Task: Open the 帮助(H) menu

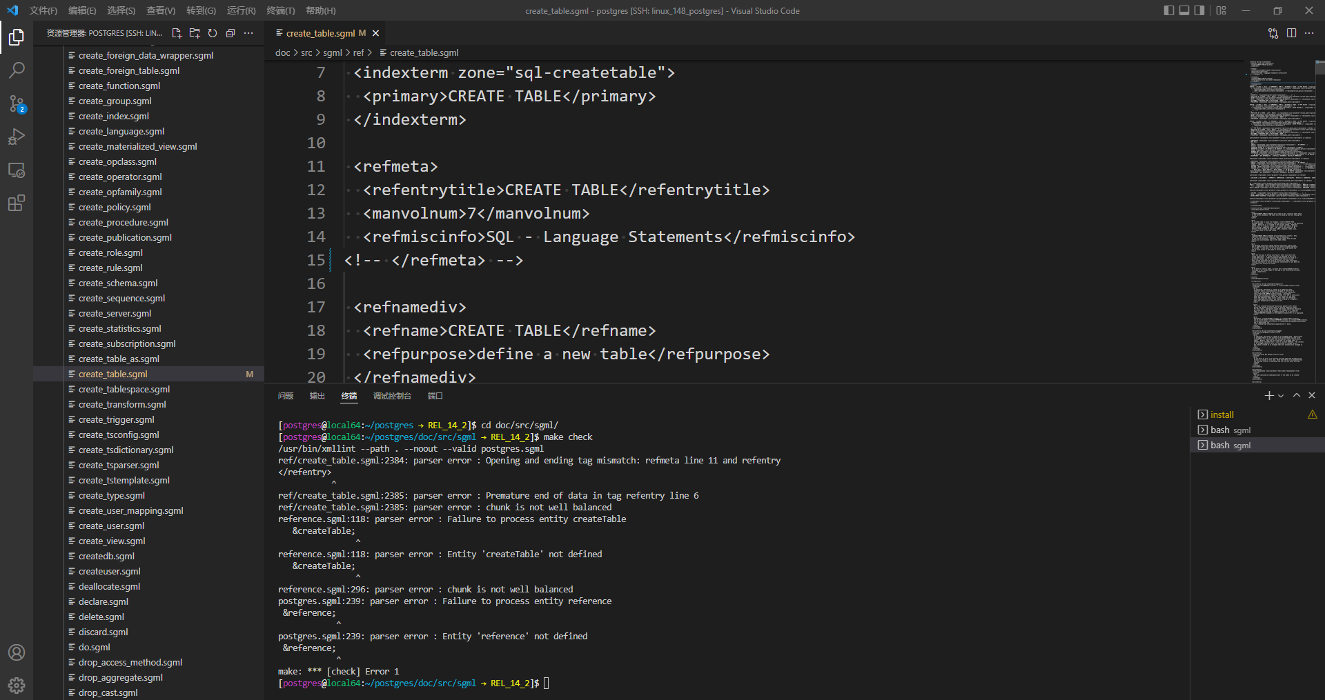Action: coord(320,10)
